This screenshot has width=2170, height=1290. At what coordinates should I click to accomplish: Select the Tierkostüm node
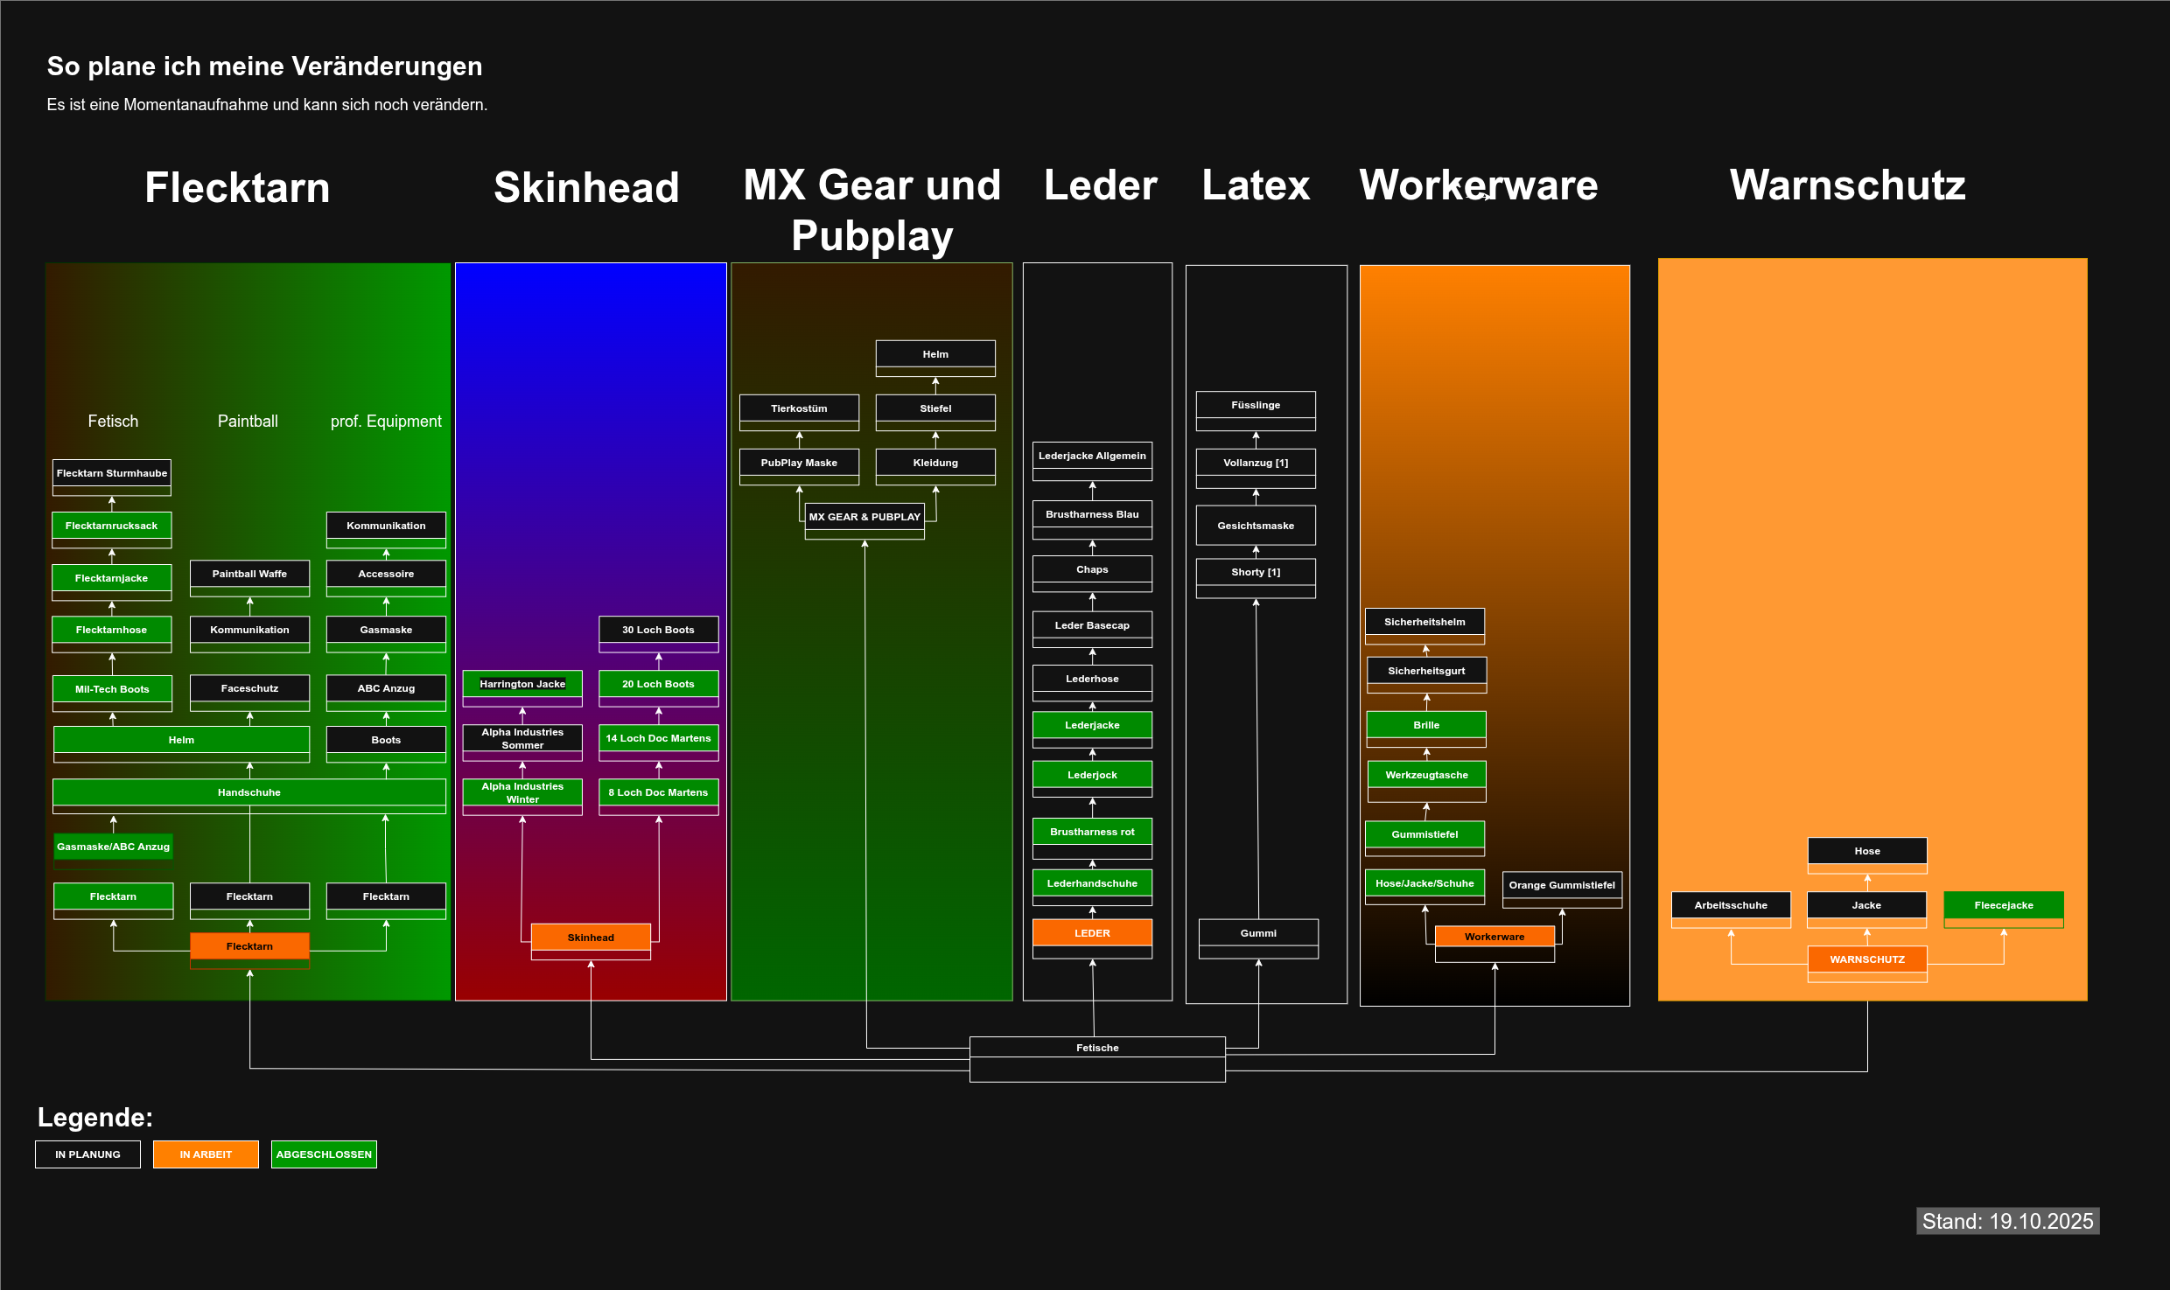click(x=799, y=408)
